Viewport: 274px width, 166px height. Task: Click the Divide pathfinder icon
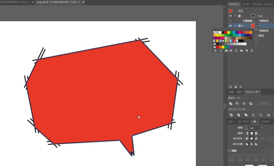coord(231,115)
